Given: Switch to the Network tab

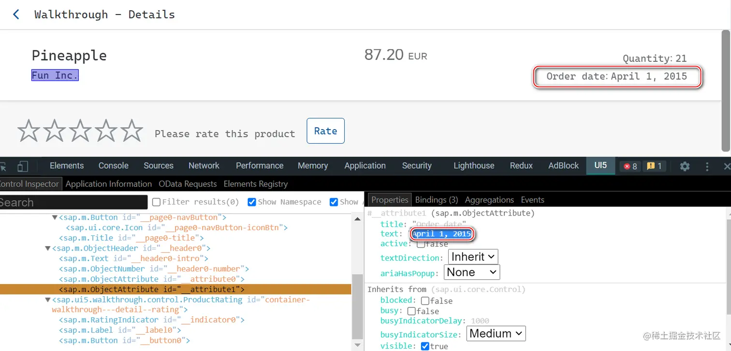Looking at the screenshot, I should [x=204, y=165].
